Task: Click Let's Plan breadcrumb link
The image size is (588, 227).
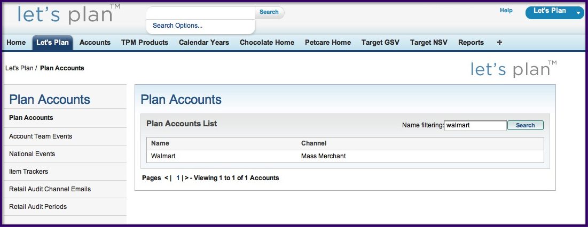Action: pyautogui.click(x=20, y=68)
